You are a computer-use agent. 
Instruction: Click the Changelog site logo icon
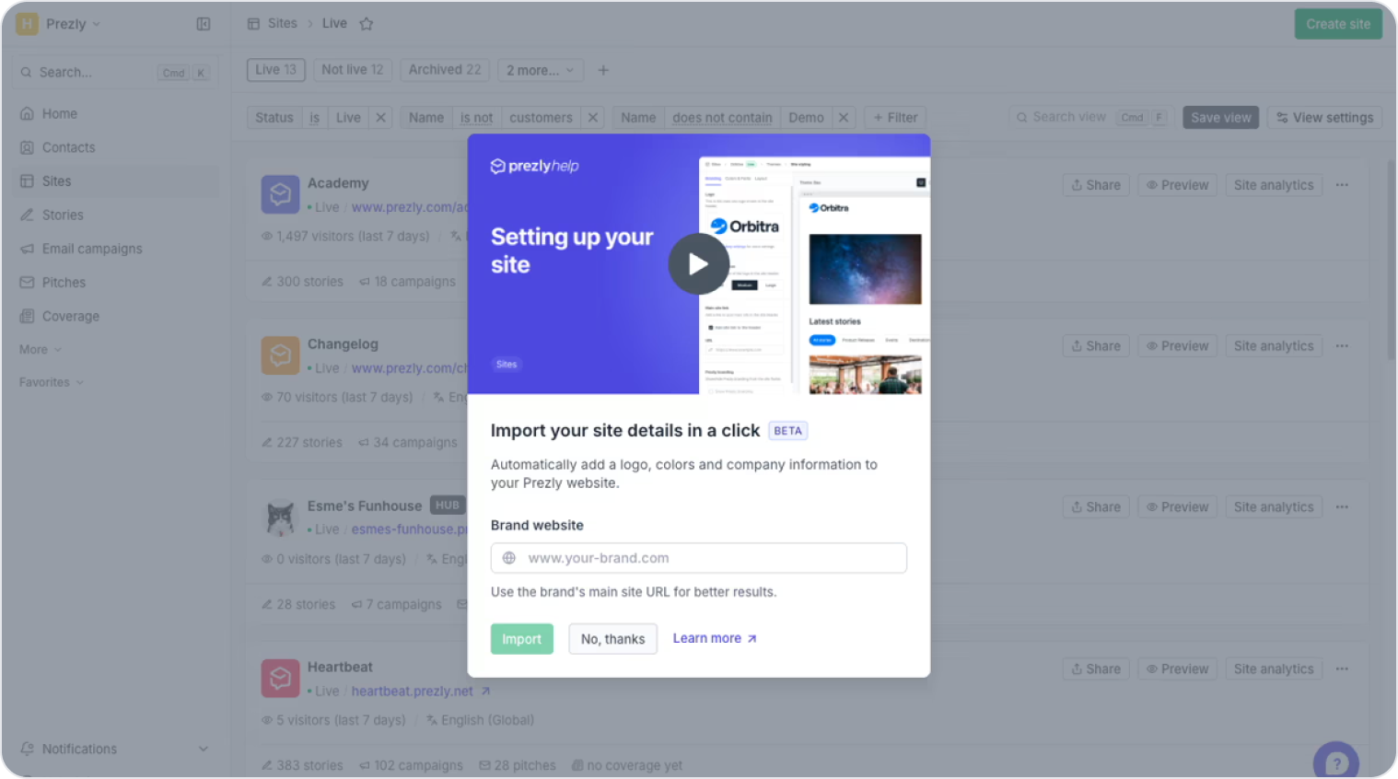pos(280,355)
